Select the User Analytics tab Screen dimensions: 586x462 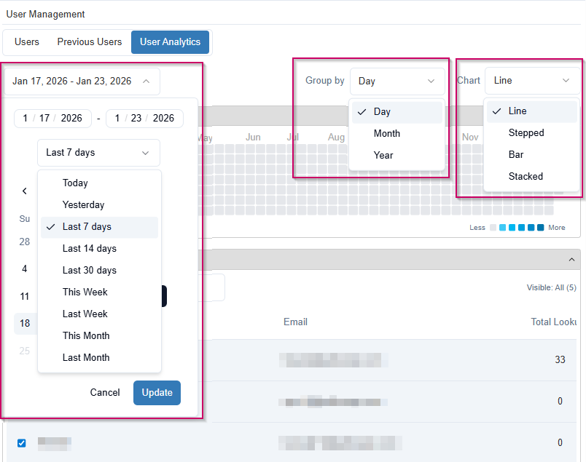click(170, 42)
